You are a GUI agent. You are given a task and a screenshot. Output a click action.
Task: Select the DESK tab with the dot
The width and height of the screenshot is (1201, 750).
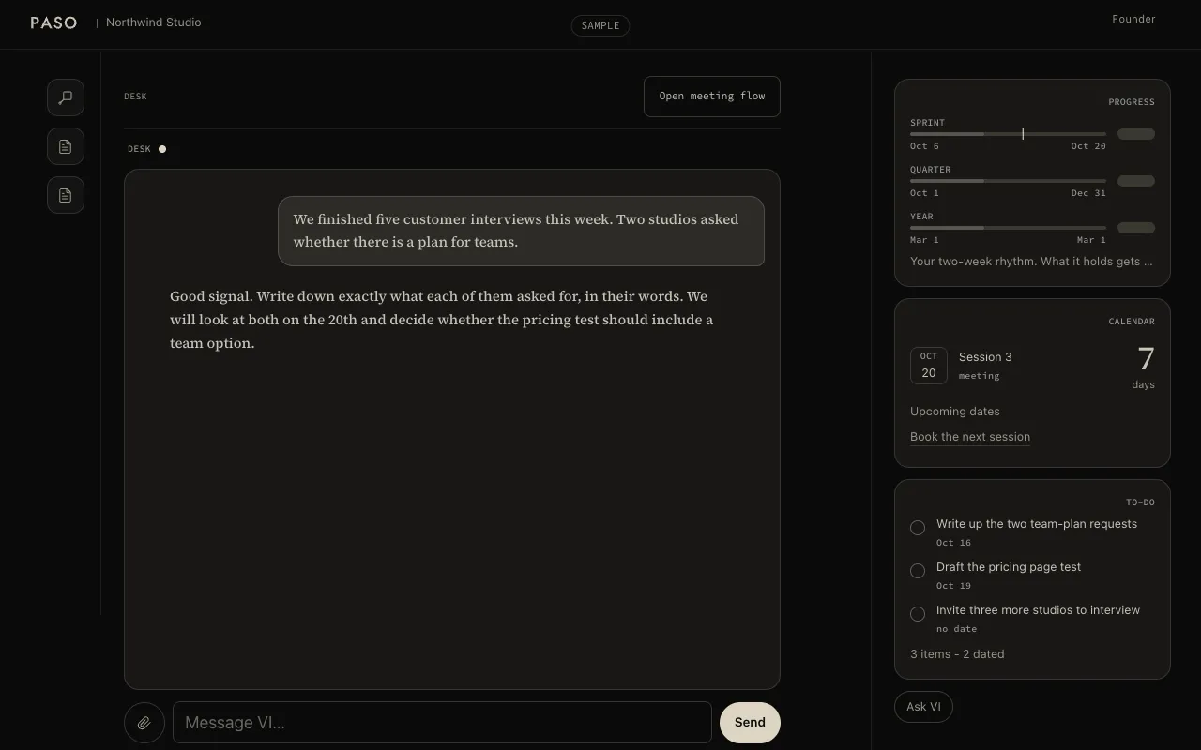[146, 149]
